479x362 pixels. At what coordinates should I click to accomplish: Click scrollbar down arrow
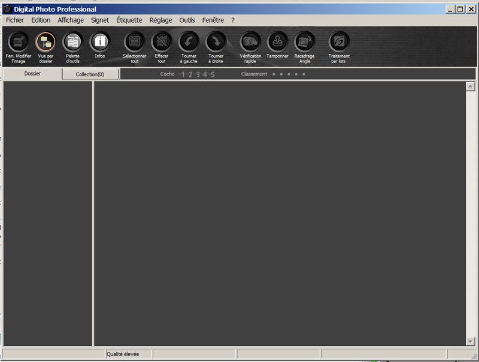coord(471,341)
